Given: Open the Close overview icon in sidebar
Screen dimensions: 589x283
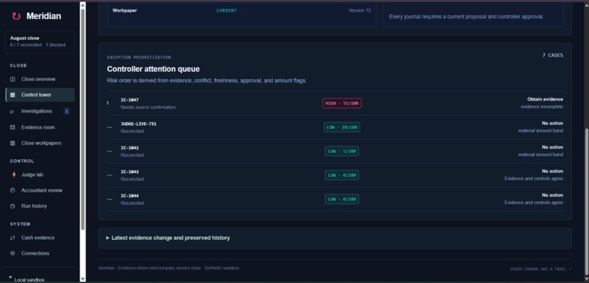Looking at the screenshot, I should [x=12, y=79].
